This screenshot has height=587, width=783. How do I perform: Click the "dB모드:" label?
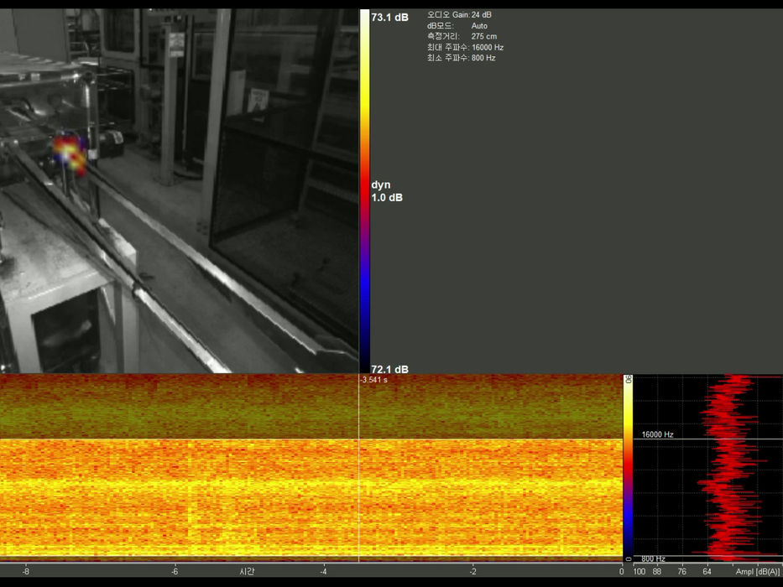coord(441,25)
